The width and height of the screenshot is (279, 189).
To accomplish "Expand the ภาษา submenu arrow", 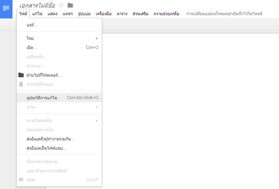I will tap(97, 107).
